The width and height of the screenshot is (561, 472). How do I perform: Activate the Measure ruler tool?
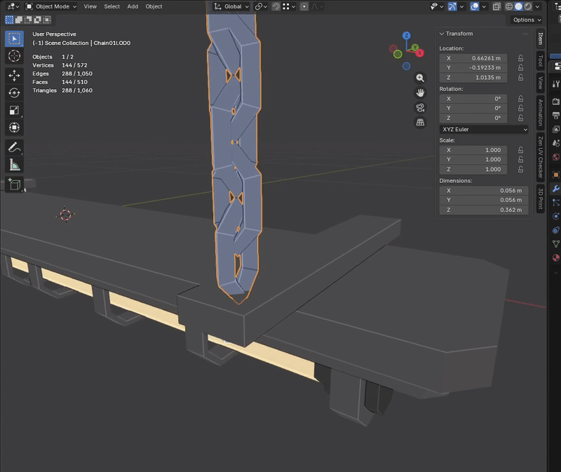(14, 166)
